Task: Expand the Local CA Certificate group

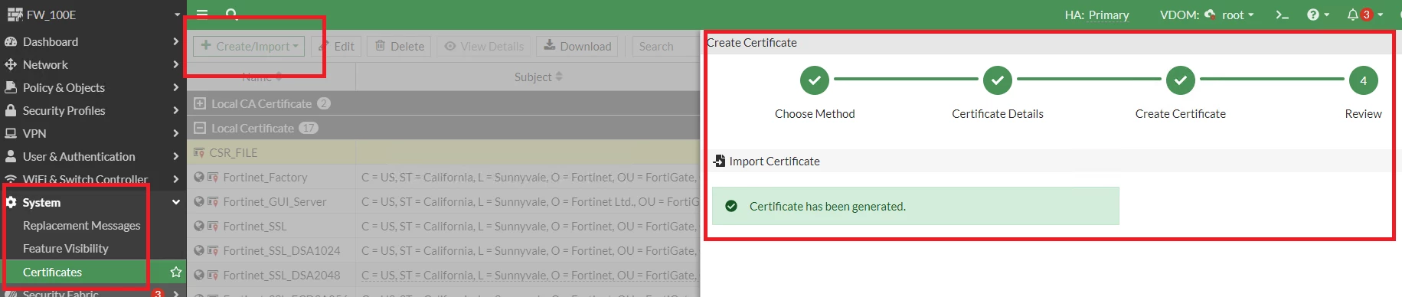Action: (x=200, y=103)
